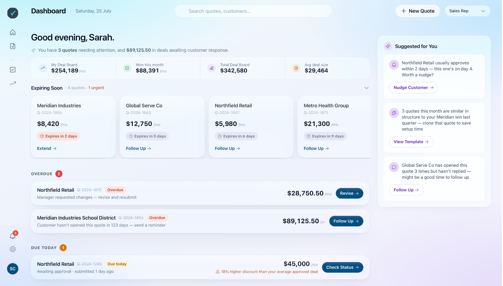Click the Suggested for You sparkle icon
503x286 pixels.
[x=388, y=46]
